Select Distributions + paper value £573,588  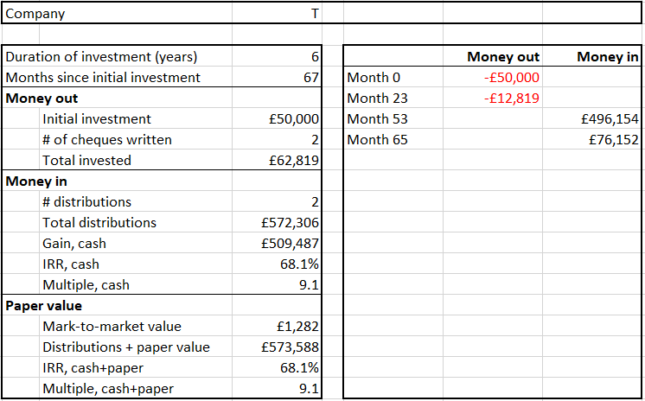tap(291, 347)
